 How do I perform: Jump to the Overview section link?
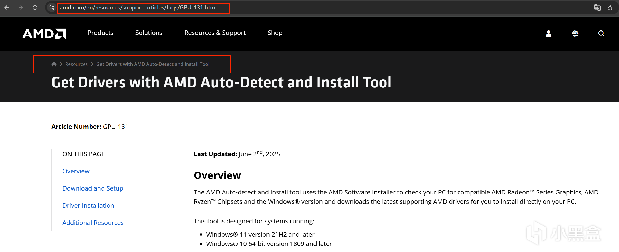pos(76,171)
